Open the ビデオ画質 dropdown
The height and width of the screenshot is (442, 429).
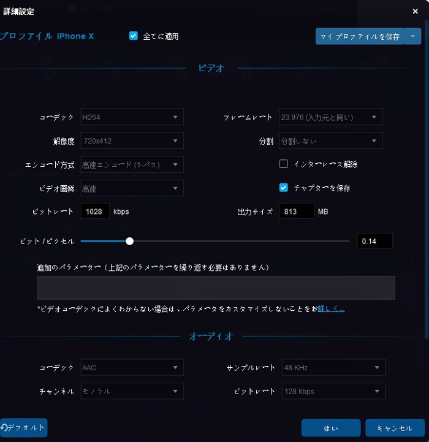point(132,188)
